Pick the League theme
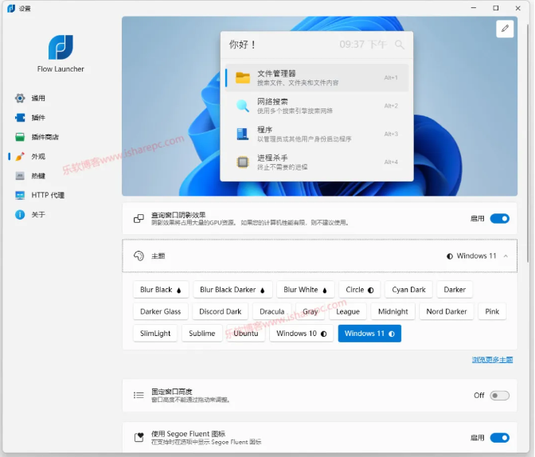 tap(348, 311)
